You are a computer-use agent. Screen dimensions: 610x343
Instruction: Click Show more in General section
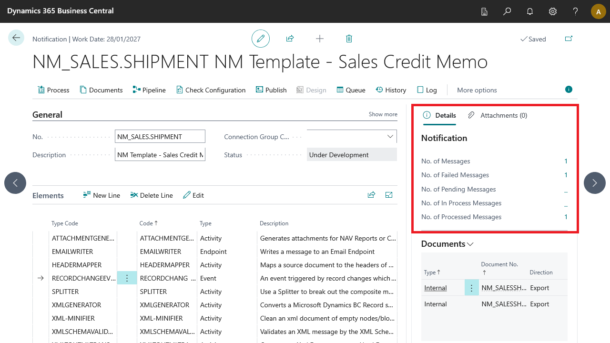(383, 114)
